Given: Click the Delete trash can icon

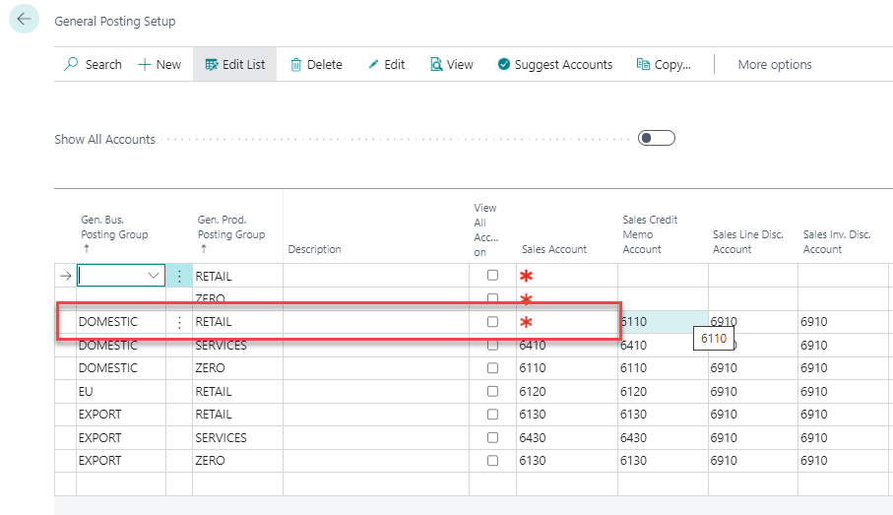Looking at the screenshot, I should click(296, 64).
